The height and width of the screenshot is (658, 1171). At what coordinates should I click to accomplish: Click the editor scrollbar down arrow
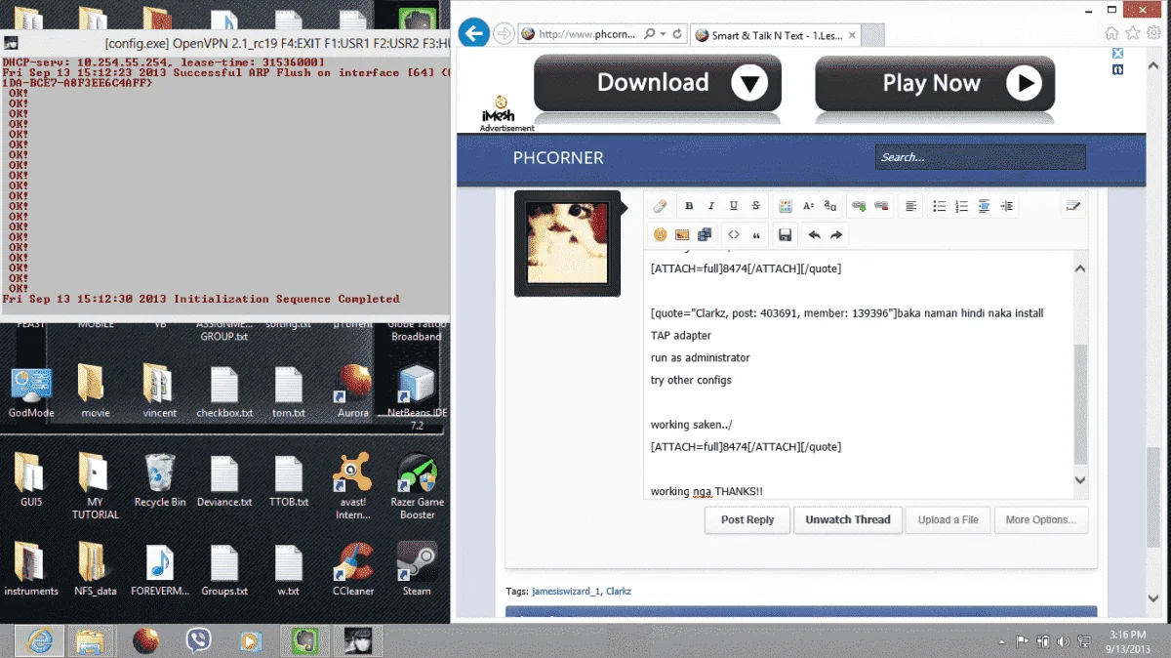coord(1079,479)
